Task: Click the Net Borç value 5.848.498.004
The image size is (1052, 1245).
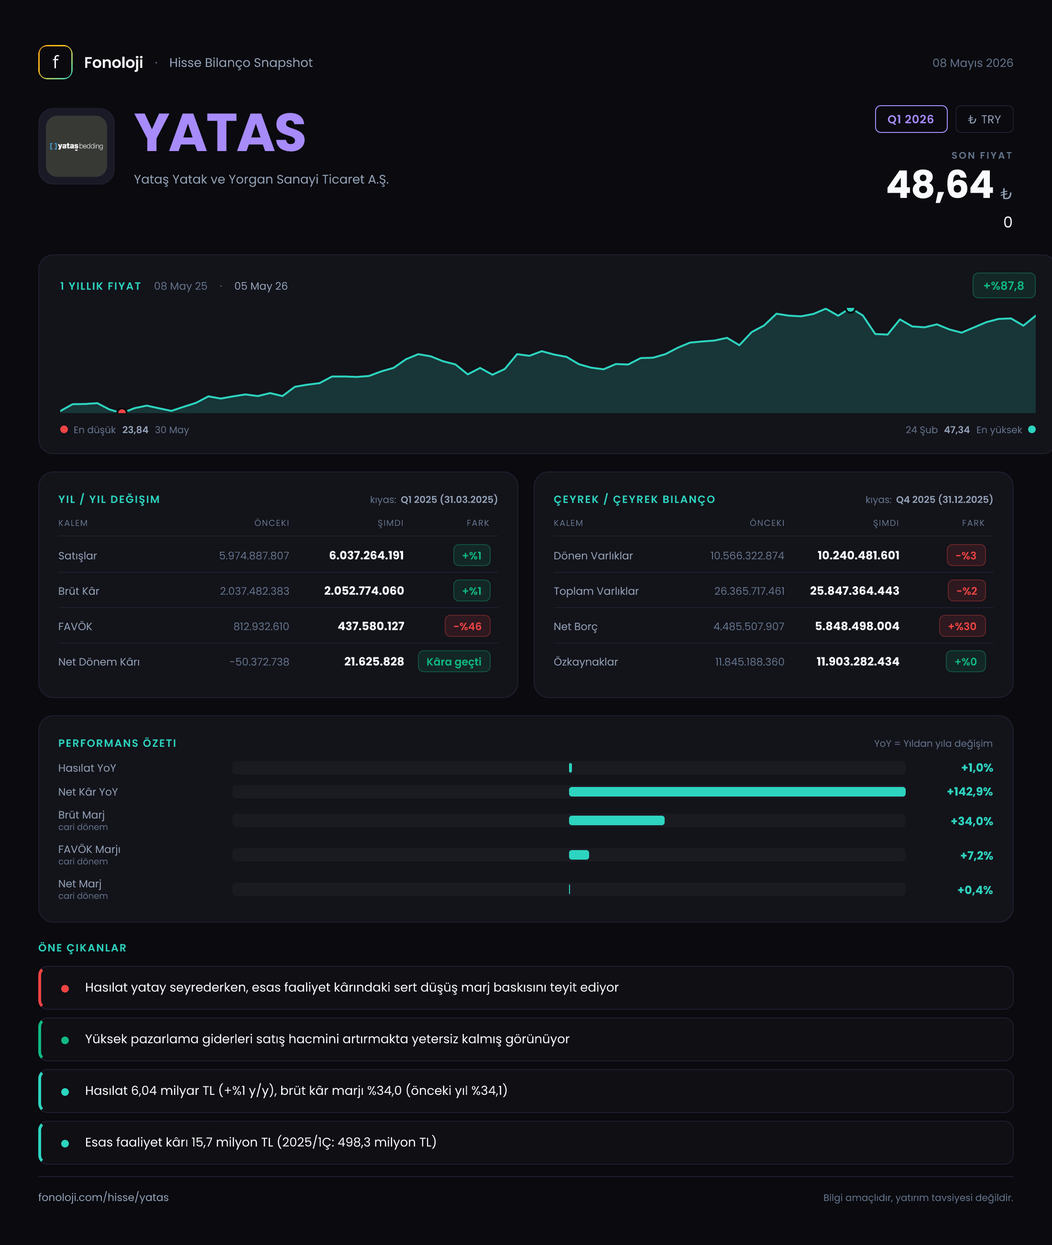Action: [x=857, y=626]
